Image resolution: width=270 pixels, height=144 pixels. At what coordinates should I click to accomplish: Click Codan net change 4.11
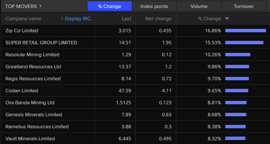click(x=167, y=91)
